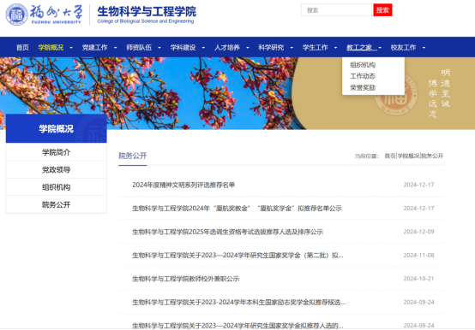
Task: Expand the 党建工作 dropdown arrow
Action: [116, 48]
